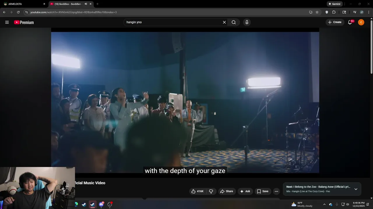Install app icon in address bar
Image resolution: width=373 pixels, height=209 pixels.
311,12
